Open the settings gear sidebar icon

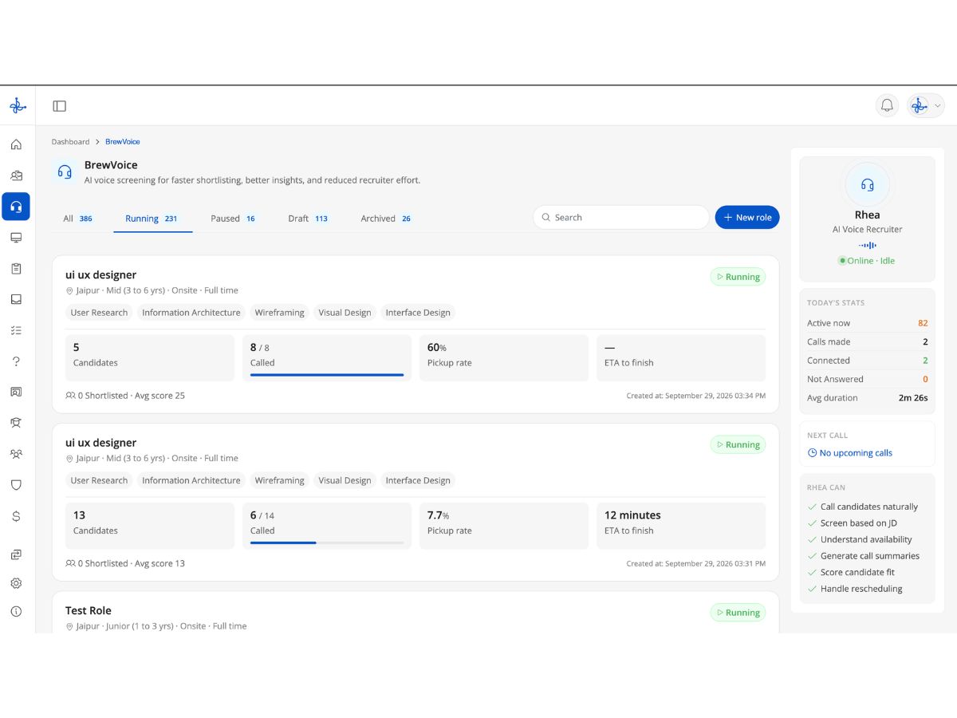16,583
